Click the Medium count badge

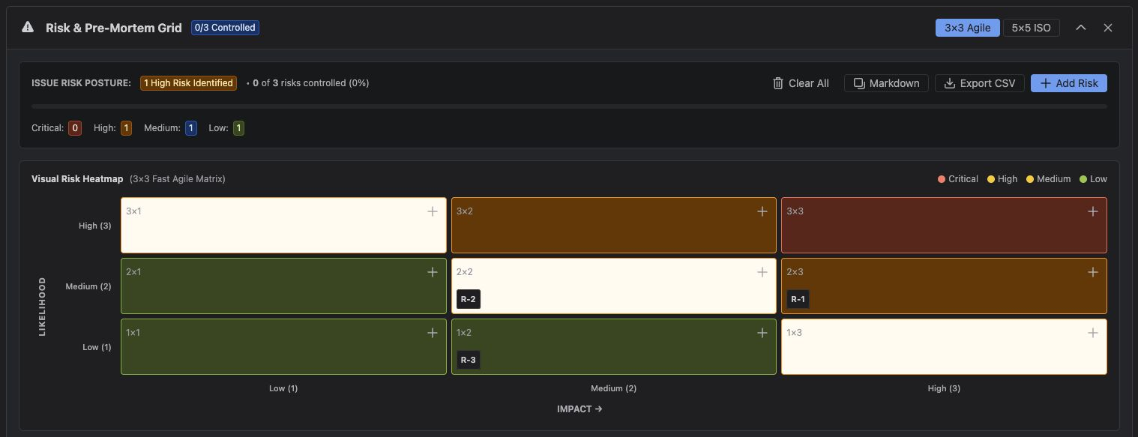(x=190, y=128)
